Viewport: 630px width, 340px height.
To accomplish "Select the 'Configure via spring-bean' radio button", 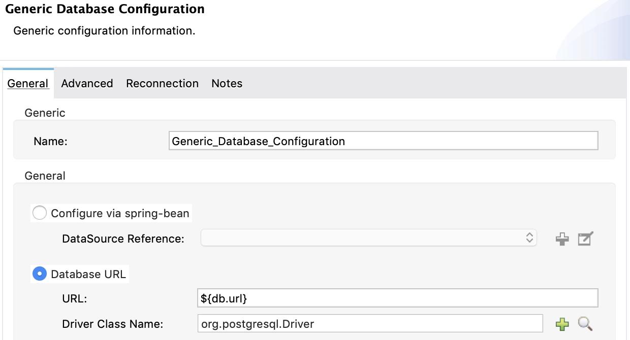I will (40, 213).
